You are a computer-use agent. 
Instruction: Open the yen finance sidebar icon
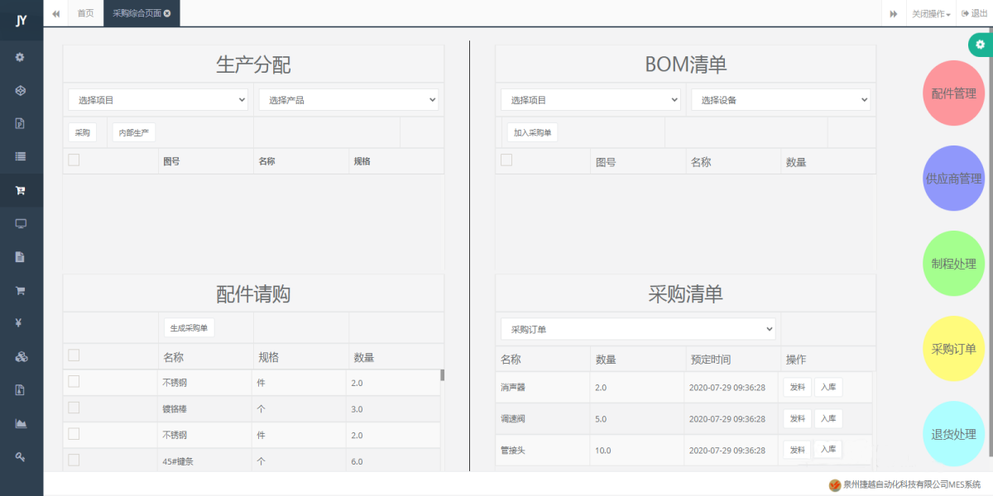[x=20, y=323]
